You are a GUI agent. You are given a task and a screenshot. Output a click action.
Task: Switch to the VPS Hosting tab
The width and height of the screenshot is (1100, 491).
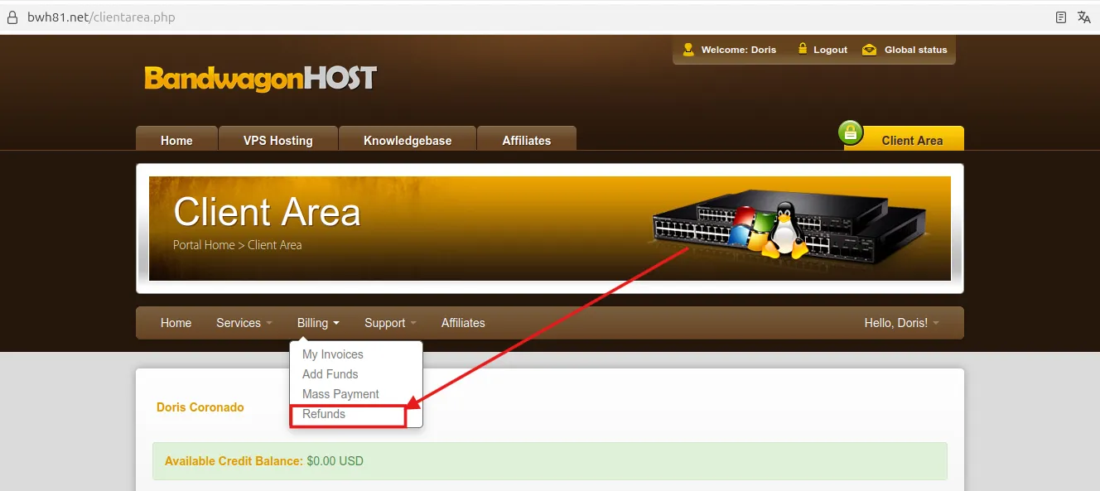point(278,140)
